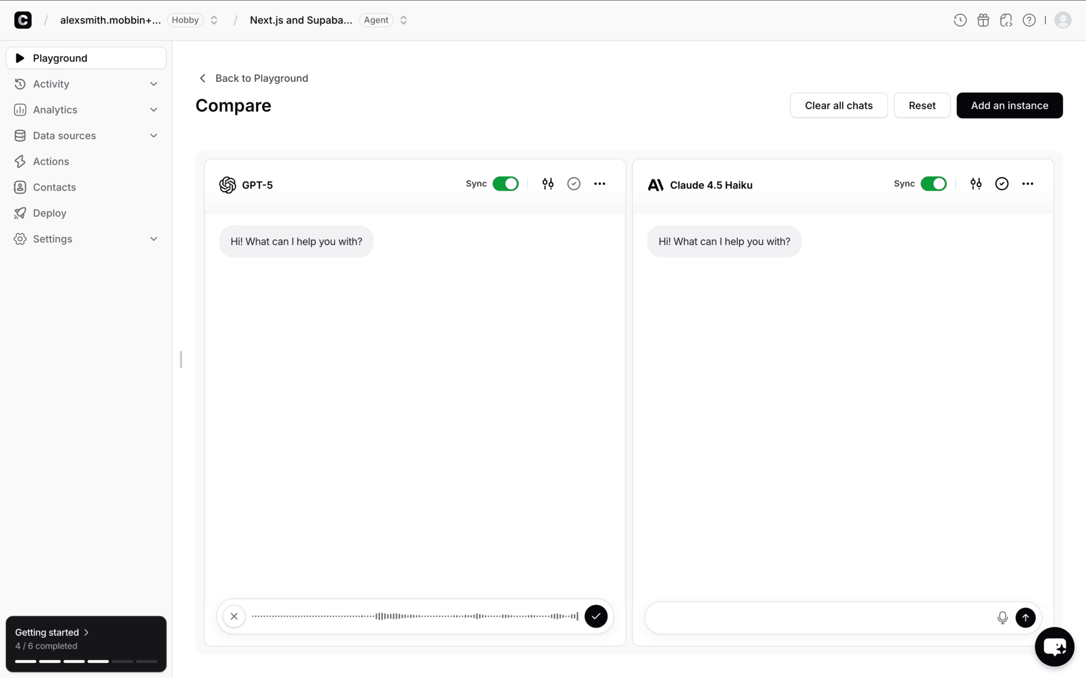Click the Compare page heading

point(233,106)
